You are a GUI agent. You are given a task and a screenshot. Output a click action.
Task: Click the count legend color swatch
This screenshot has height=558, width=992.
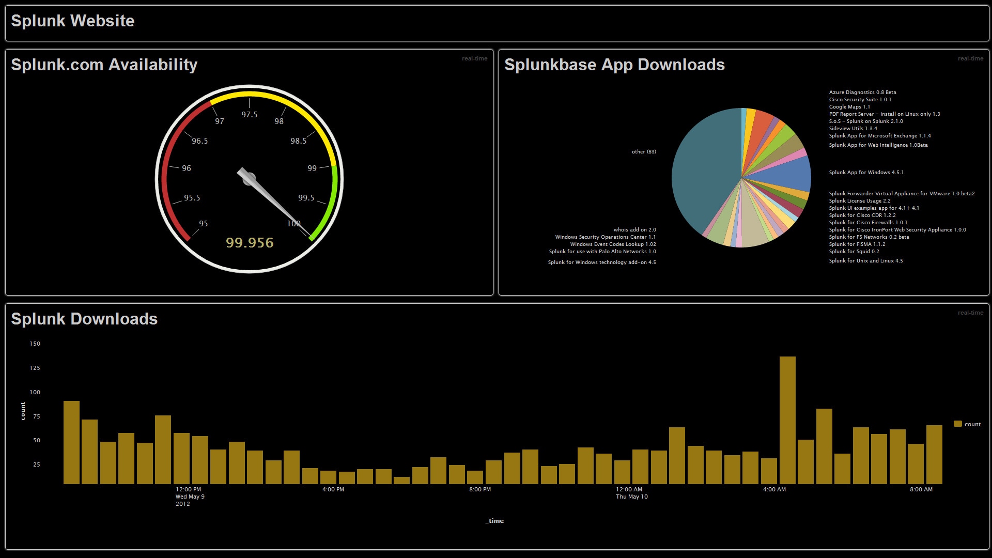click(x=958, y=424)
